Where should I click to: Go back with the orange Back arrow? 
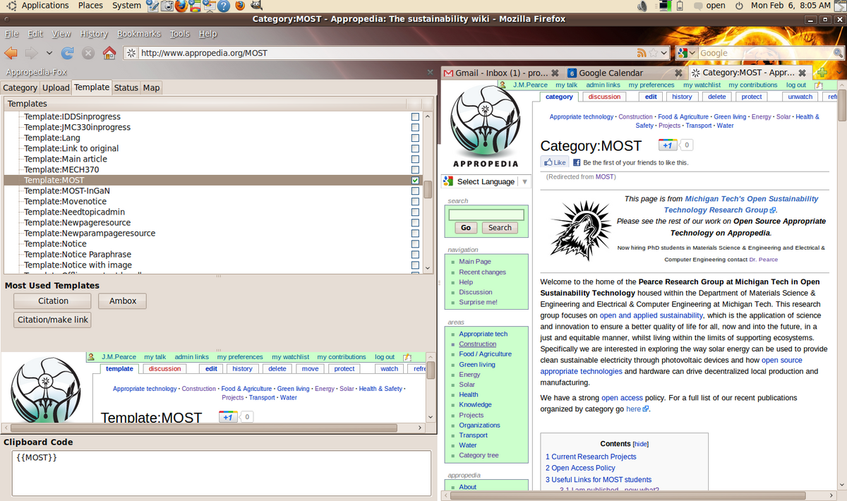click(11, 53)
